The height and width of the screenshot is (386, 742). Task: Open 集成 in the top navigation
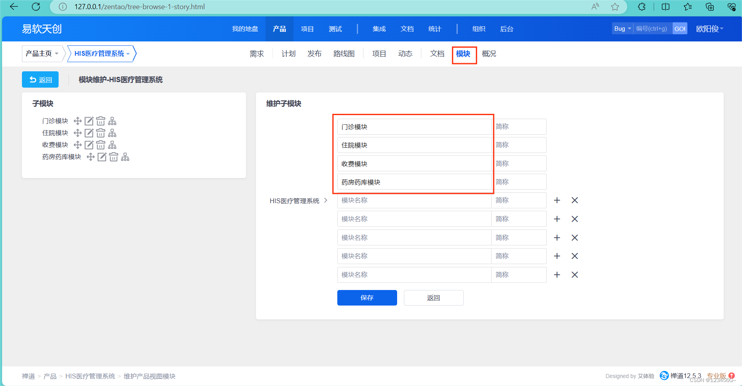click(379, 29)
